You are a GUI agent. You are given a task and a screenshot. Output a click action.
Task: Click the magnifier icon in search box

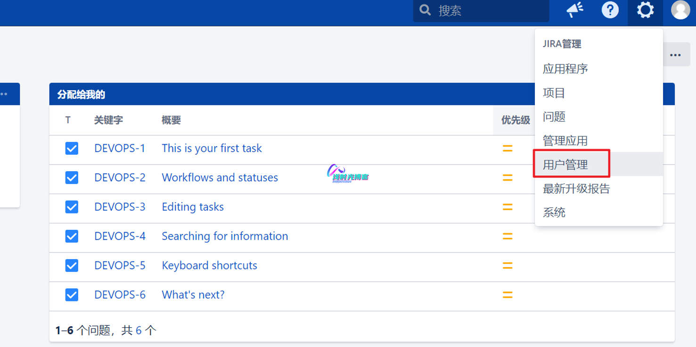click(425, 10)
